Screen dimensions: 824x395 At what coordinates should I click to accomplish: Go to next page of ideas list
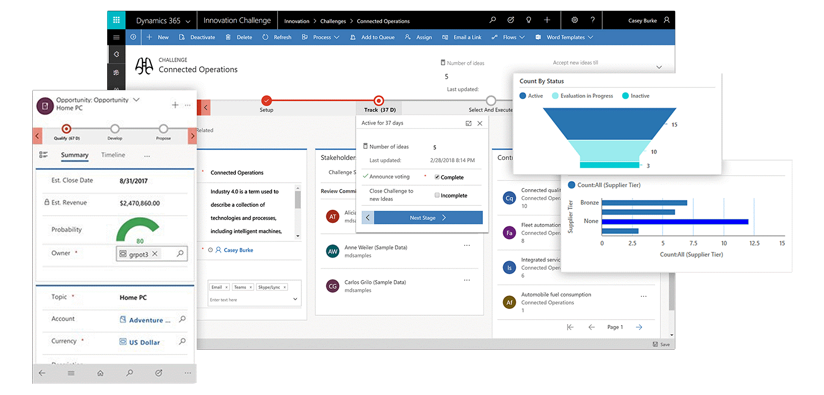coord(639,327)
